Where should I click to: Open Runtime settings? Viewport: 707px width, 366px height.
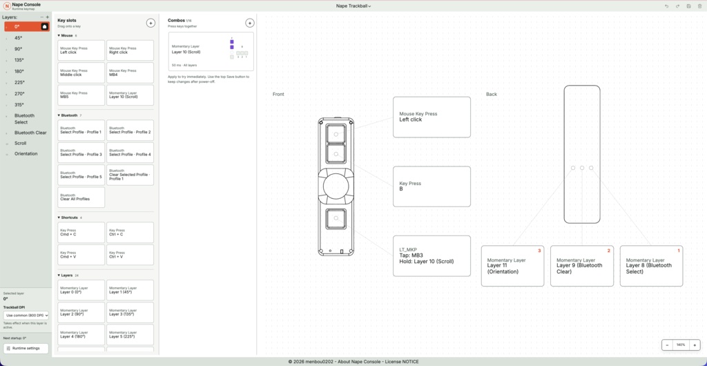(26, 349)
